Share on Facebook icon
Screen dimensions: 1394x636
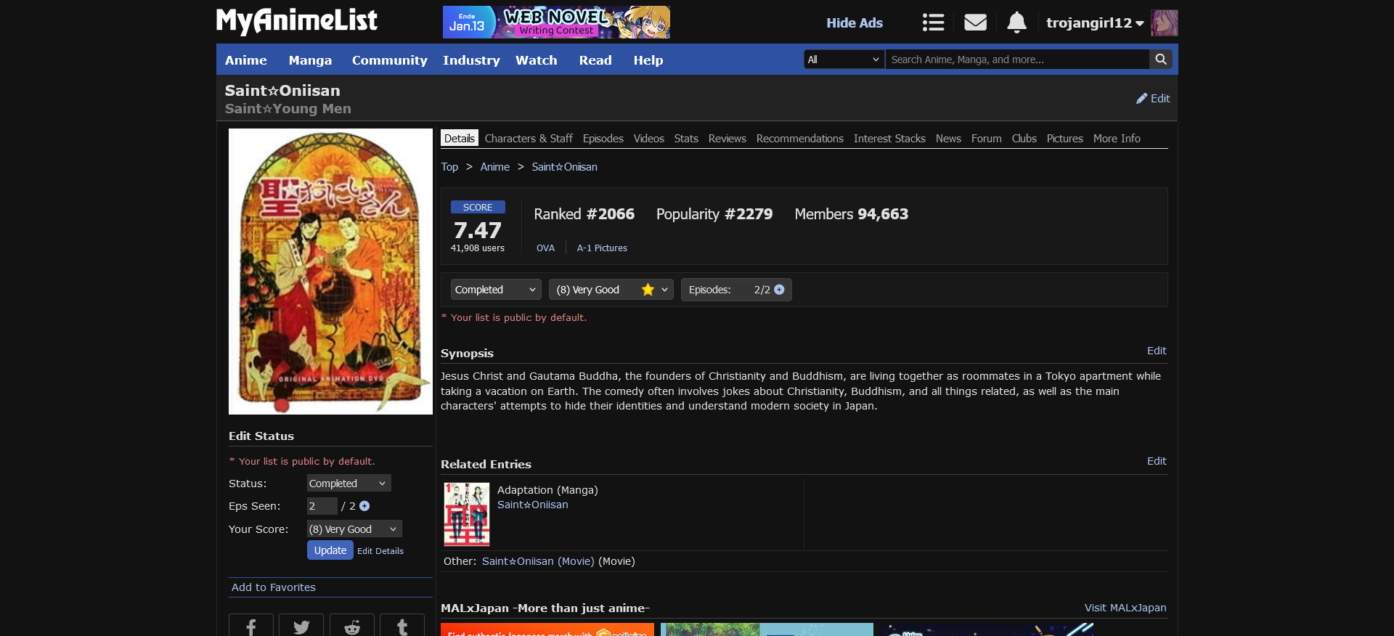251,626
